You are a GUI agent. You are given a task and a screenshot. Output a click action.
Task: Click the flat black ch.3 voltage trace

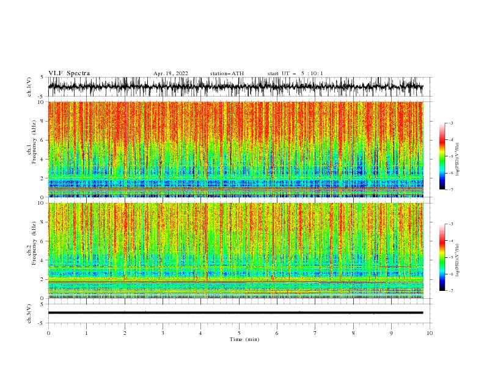point(235,313)
